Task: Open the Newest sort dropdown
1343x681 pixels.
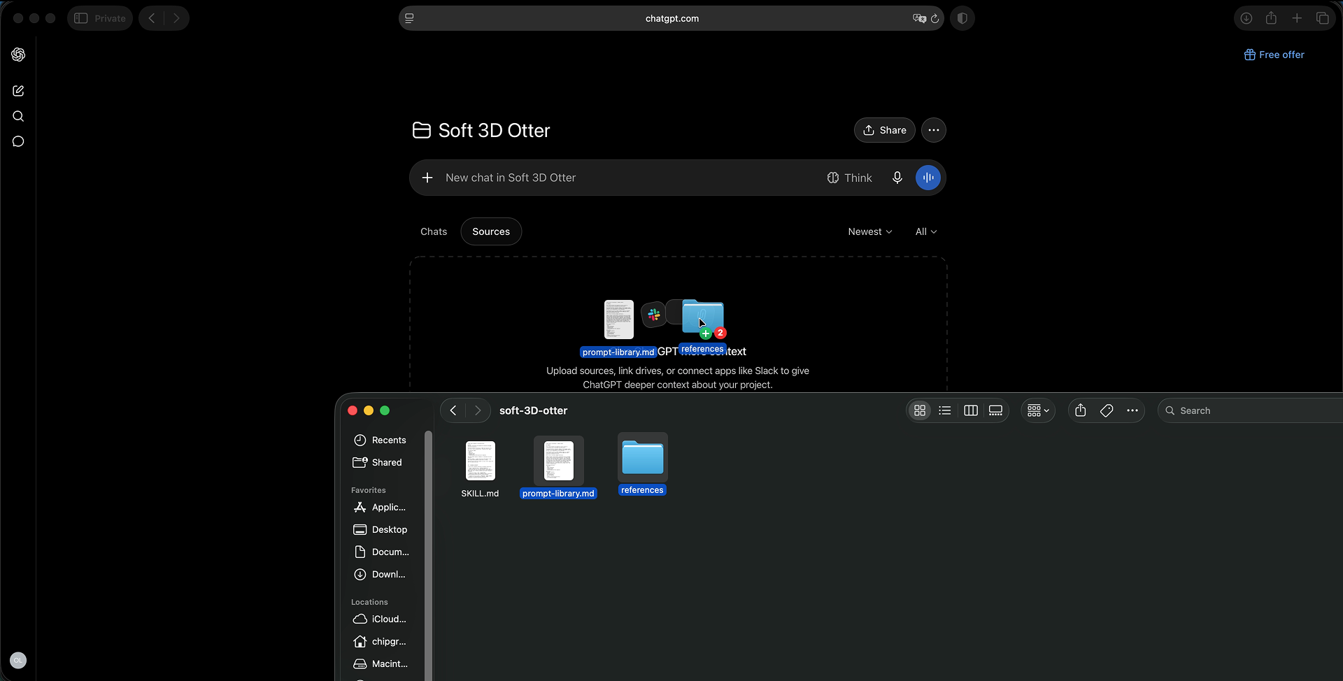Action: coord(870,231)
